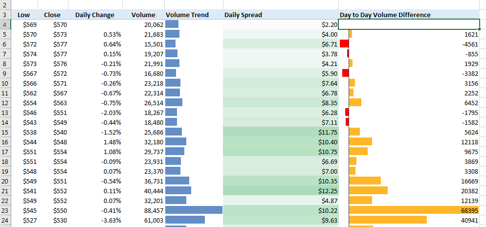Select row header 17

(5, 152)
